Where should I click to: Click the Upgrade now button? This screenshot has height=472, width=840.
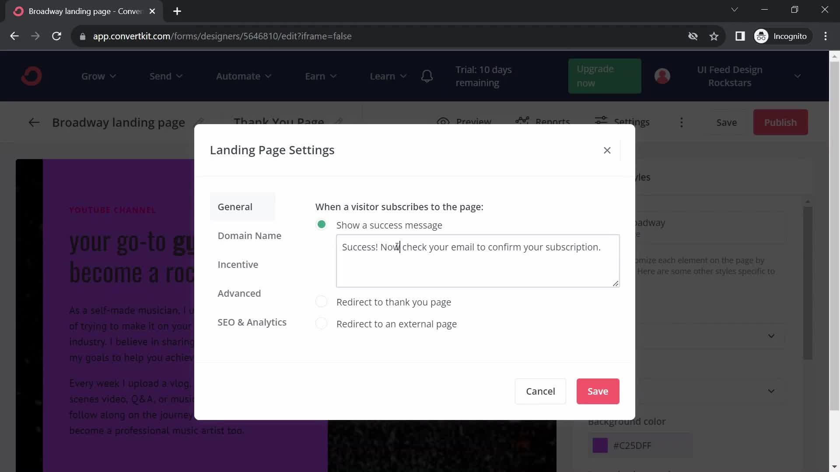coord(605,76)
